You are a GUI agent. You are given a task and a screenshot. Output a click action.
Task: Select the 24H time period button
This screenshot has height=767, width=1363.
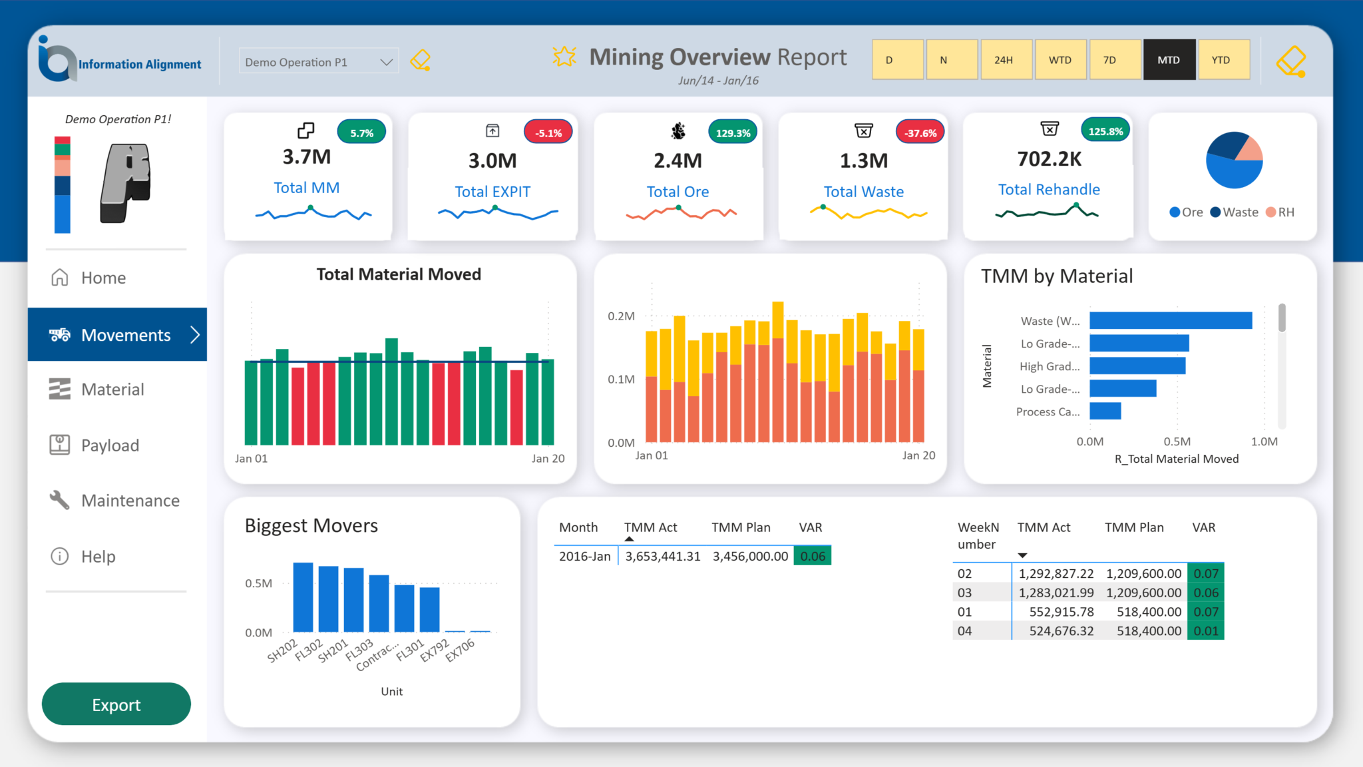[x=1006, y=60]
